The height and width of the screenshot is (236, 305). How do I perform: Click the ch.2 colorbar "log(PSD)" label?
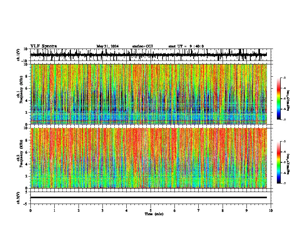tap(288, 164)
